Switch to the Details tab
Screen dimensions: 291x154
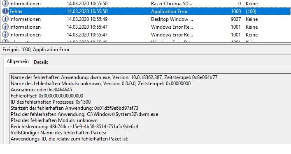pos(41,62)
